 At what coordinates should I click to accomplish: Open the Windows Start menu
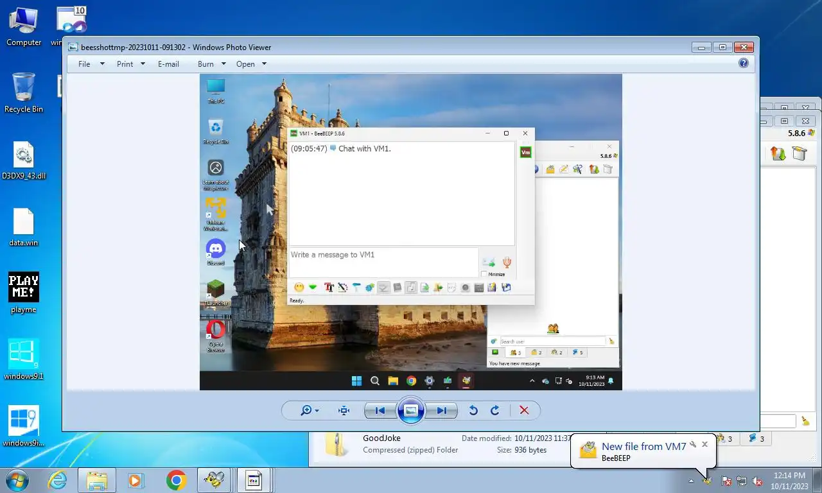pyautogui.click(x=16, y=480)
